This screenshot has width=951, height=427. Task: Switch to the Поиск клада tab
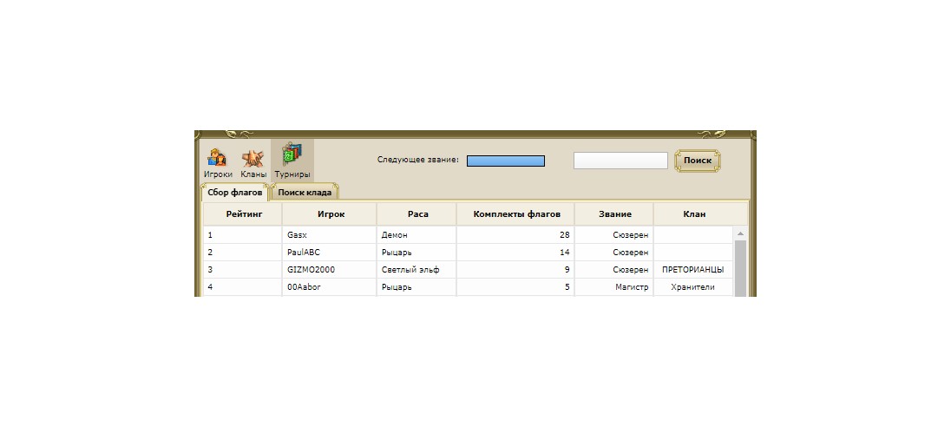tap(304, 192)
